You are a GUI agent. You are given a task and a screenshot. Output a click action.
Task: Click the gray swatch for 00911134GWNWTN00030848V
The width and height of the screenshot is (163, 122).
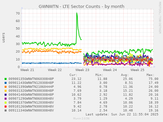[x=6, y=110]
